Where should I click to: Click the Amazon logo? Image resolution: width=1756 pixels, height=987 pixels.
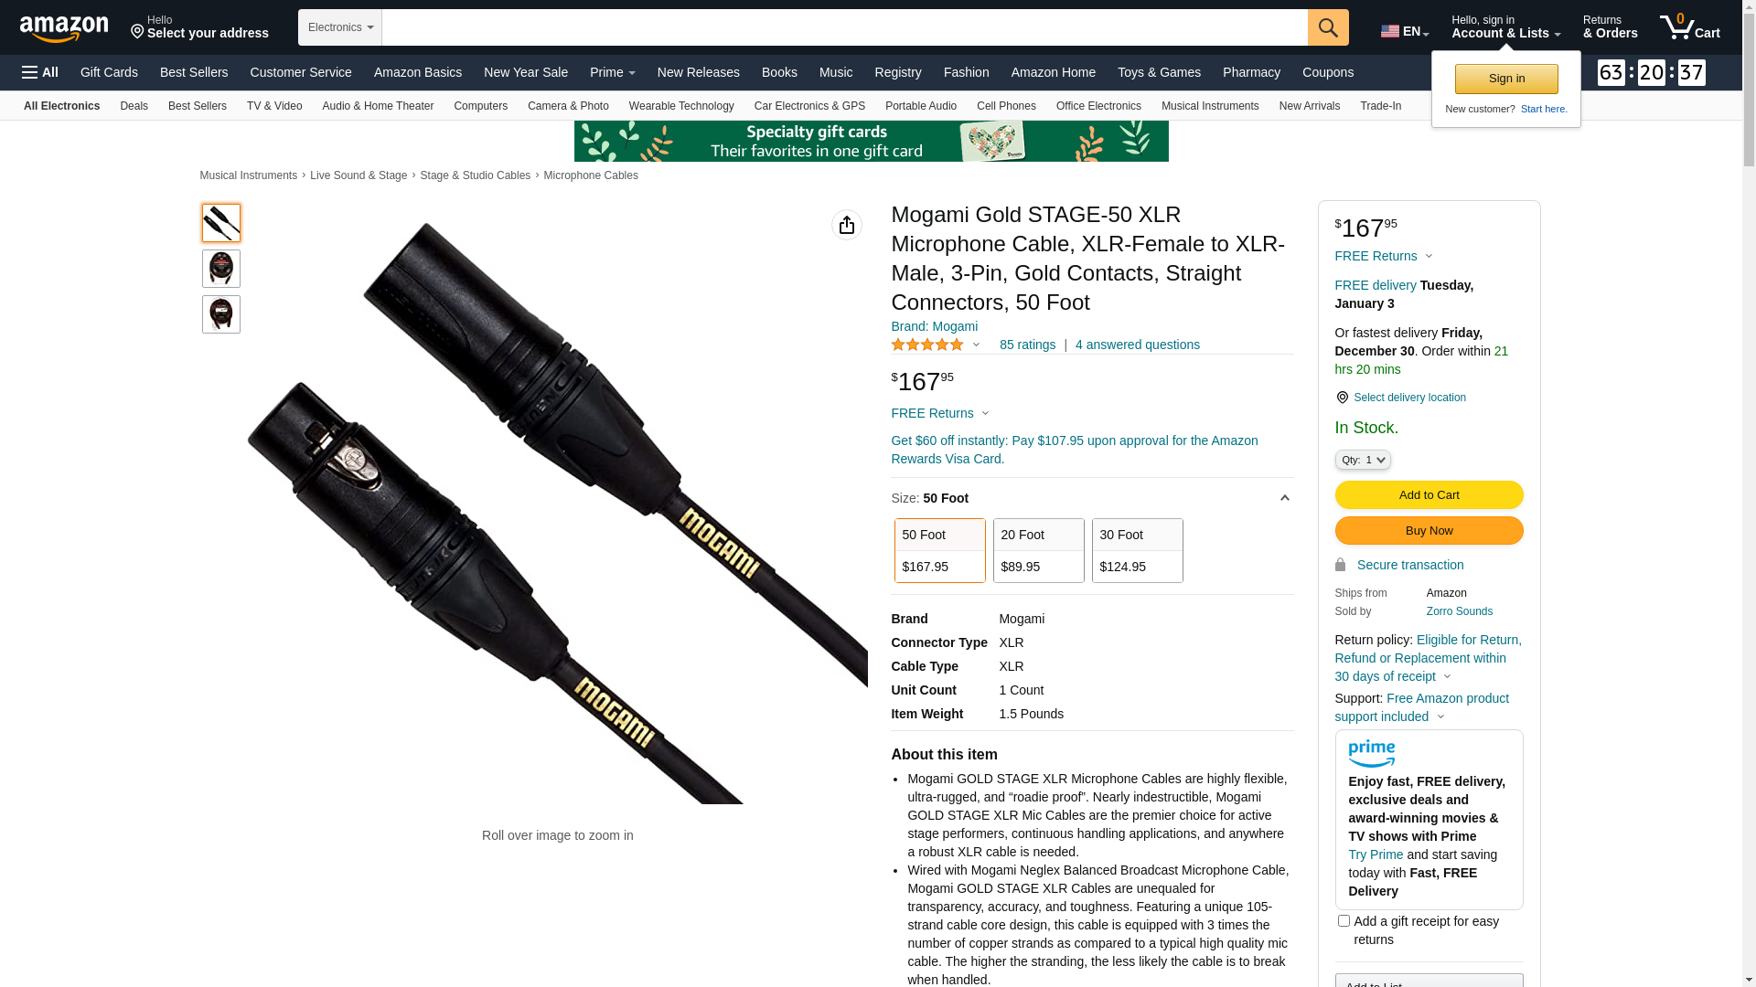click(64, 28)
